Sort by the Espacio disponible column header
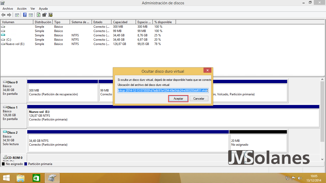Viewport: 326px width, 183px height. pyautogui.click(x=144, y=22)
